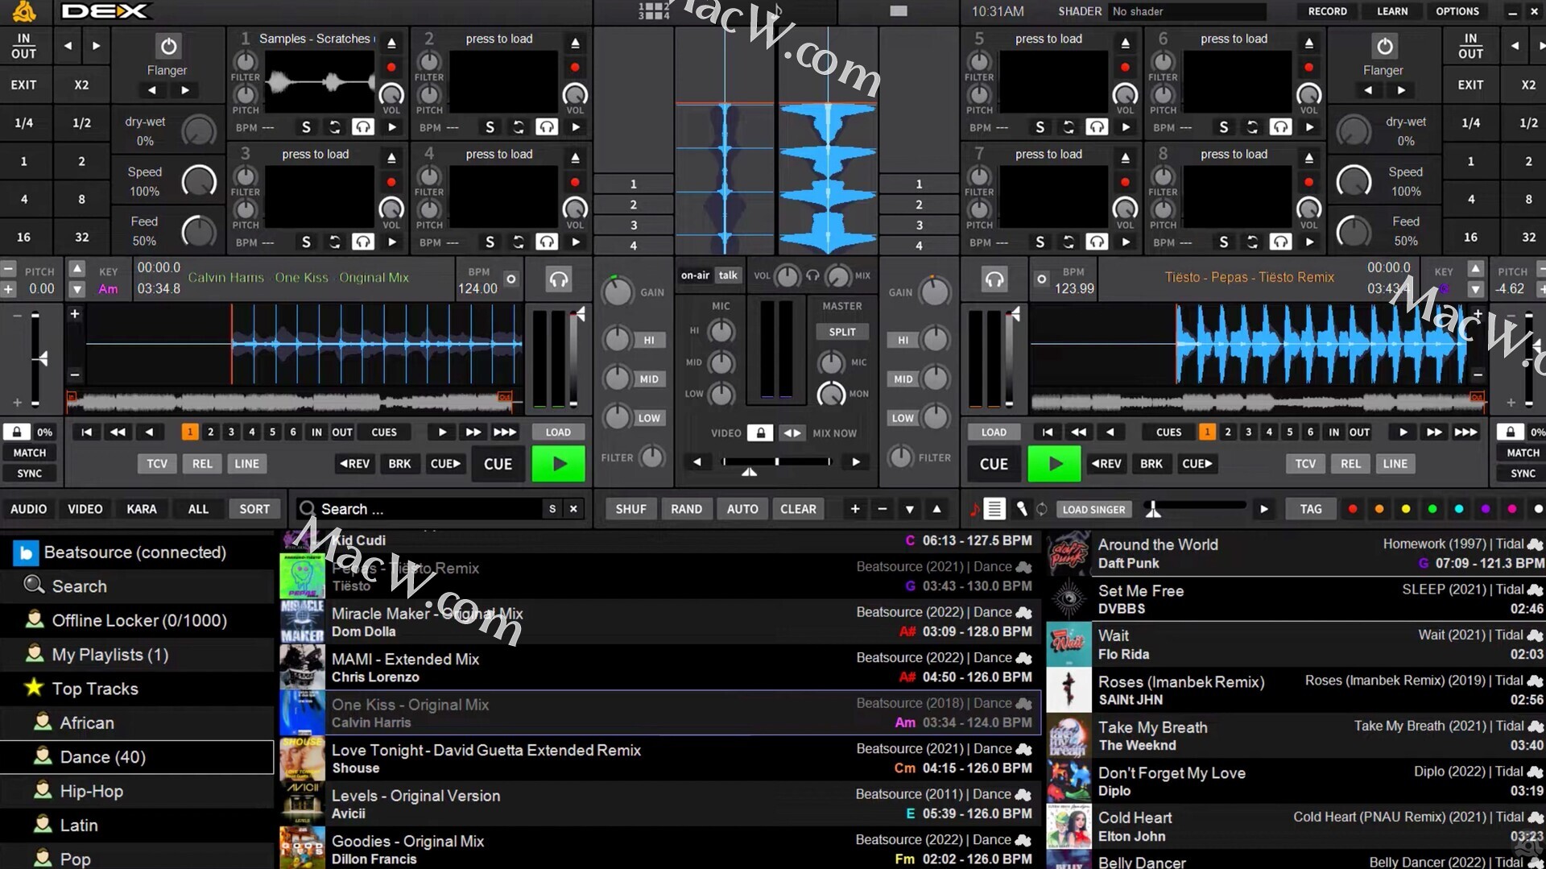Expand sampler 2 load eject arrow
This screenshot has width=1546, height=869.
575,42
